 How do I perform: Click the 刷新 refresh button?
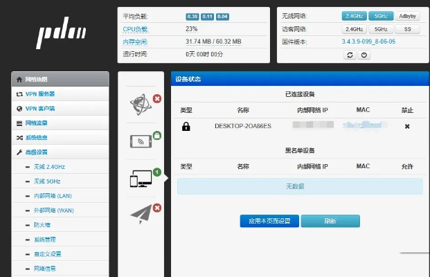[x=330, y=221]
